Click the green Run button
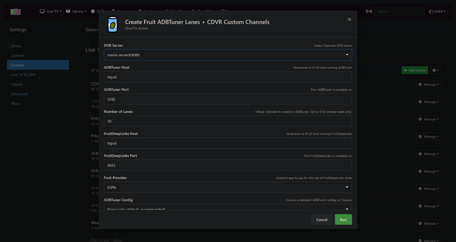This screenshot has width=456, height=242. tap(343, 220)
